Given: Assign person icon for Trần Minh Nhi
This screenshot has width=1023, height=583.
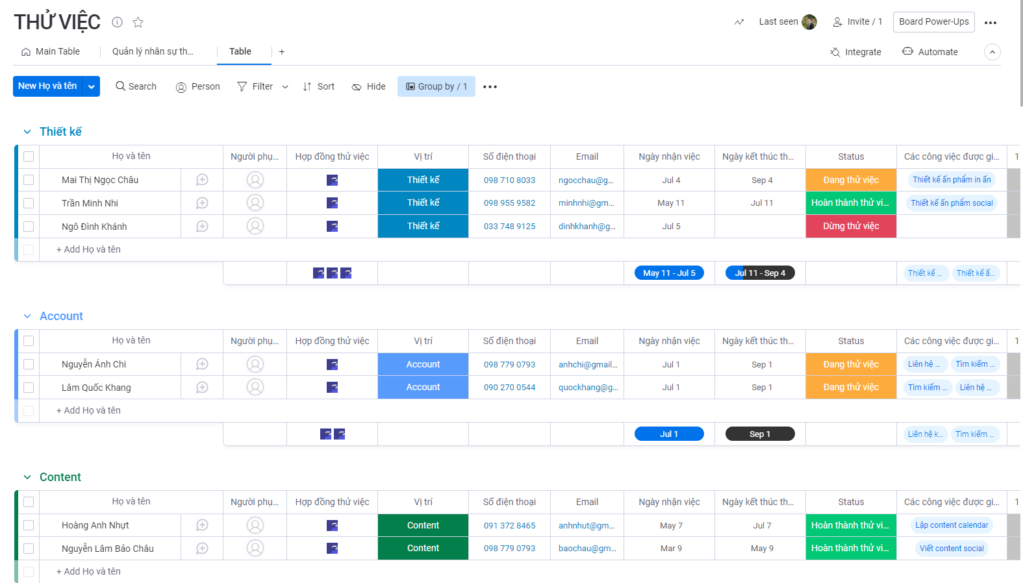Looking at the screenshot, I should pyautogui.click(x=255, y=203).
